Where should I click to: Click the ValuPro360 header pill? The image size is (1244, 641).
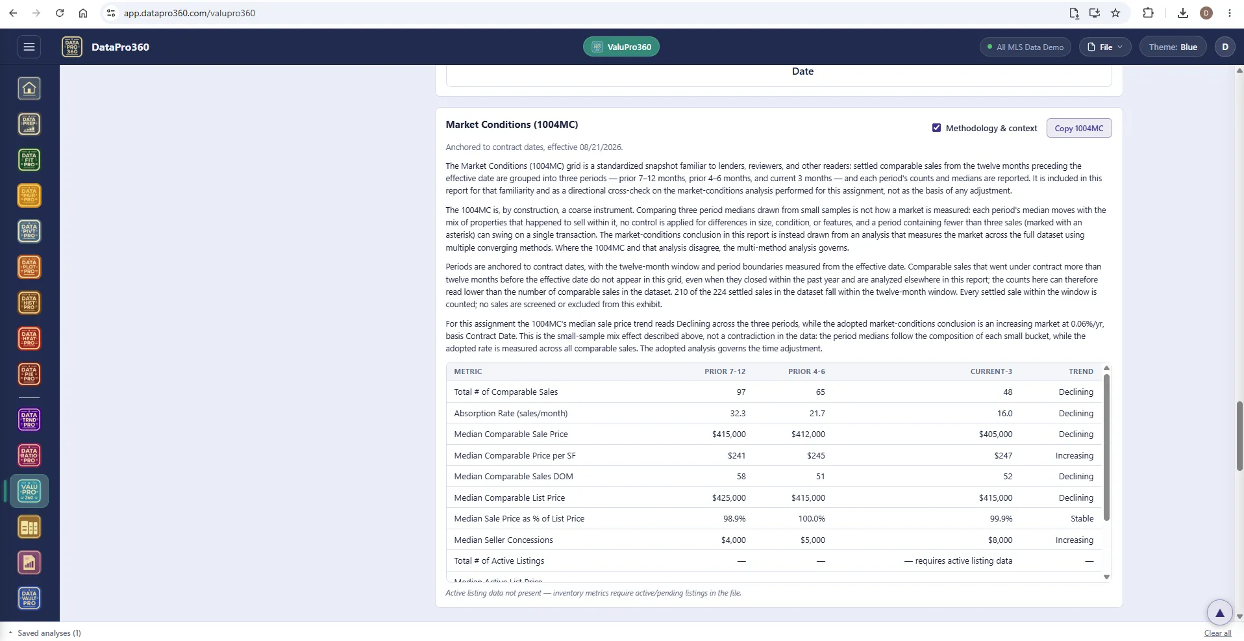pos(621,47)
